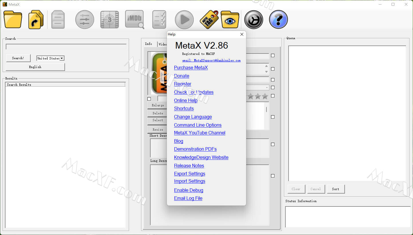Toggle the checkbox beside the rating stars
Screen dimensions: 413x235
coord(272,96)
